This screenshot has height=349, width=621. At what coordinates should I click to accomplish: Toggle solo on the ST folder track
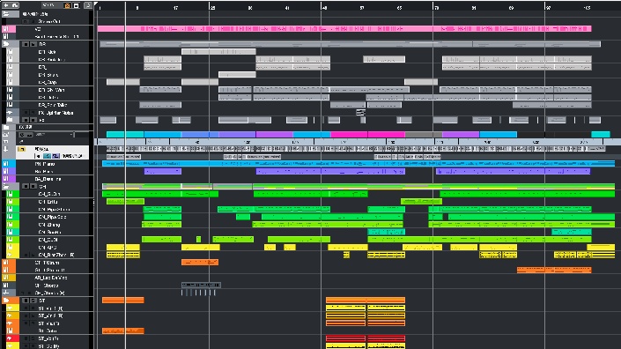(x=33, y=301)
